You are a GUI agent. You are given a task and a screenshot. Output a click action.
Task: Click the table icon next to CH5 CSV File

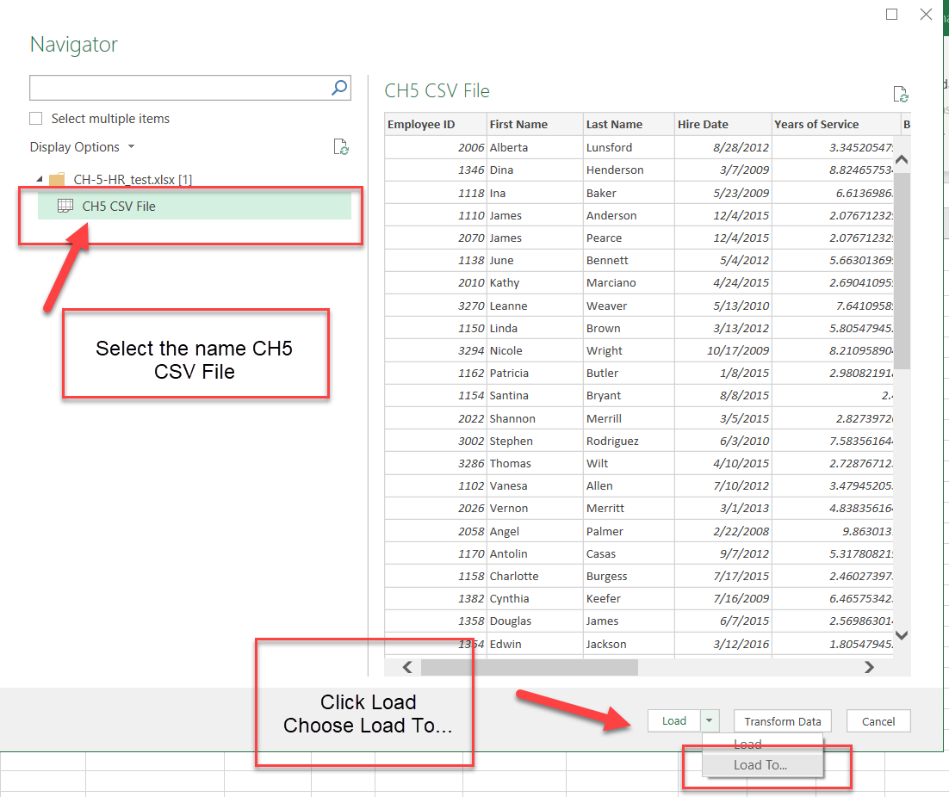point(65,207)
